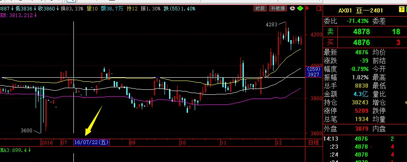
Task: Click the 换83.33% turnover readout
Action: click(x=72, y=8)
